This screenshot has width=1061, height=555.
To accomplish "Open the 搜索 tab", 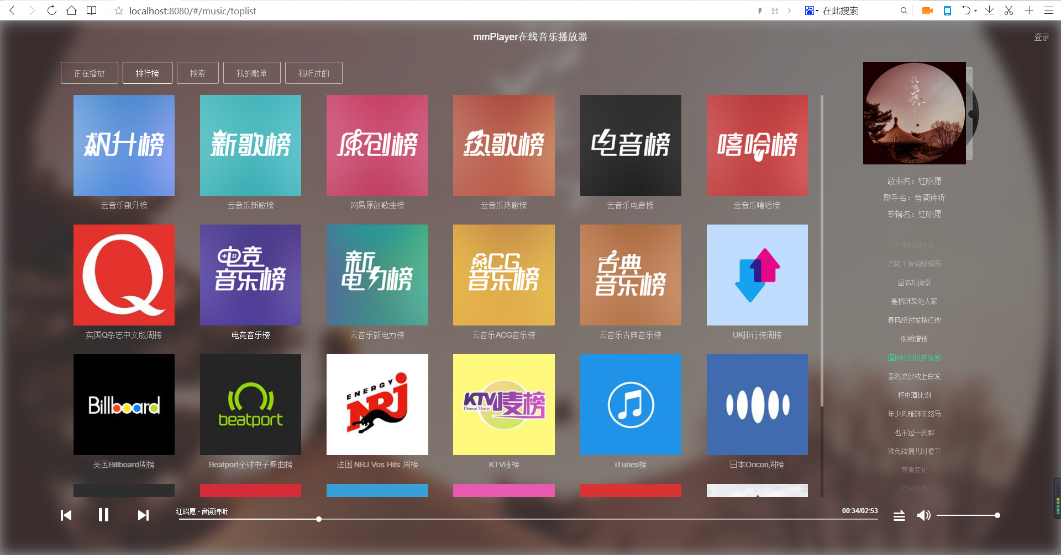I will [198, 73].
